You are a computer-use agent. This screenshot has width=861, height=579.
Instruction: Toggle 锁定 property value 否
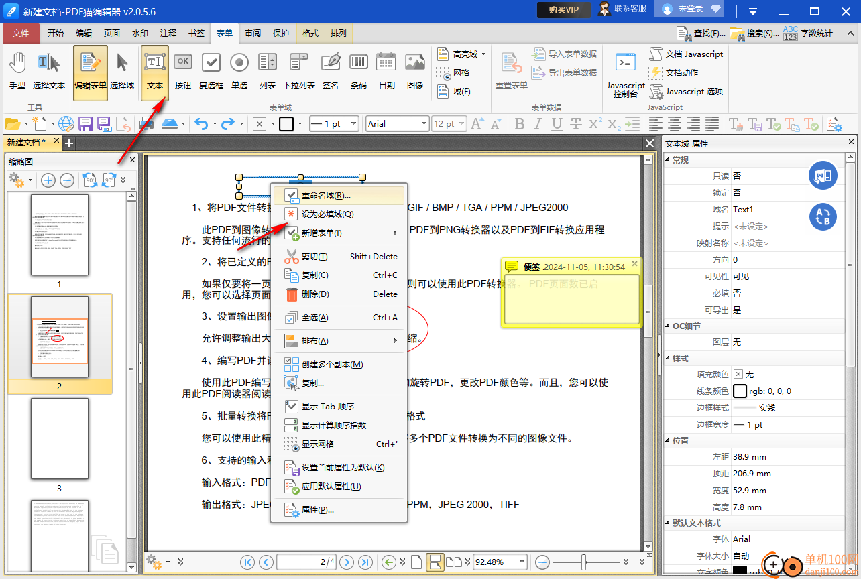pos(737,192)
